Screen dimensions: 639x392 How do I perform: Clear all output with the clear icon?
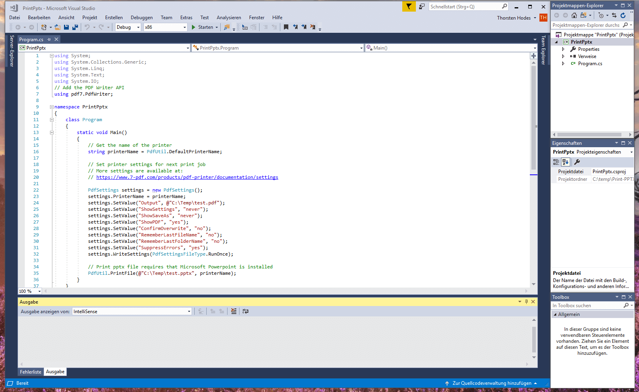pyautogui.click(x=234, y=311)
